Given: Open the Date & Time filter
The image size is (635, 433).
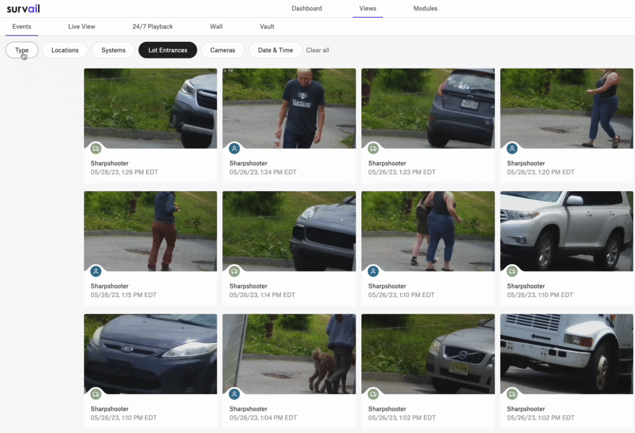Looking at the screenshot, I should click(x=276, y=50).
